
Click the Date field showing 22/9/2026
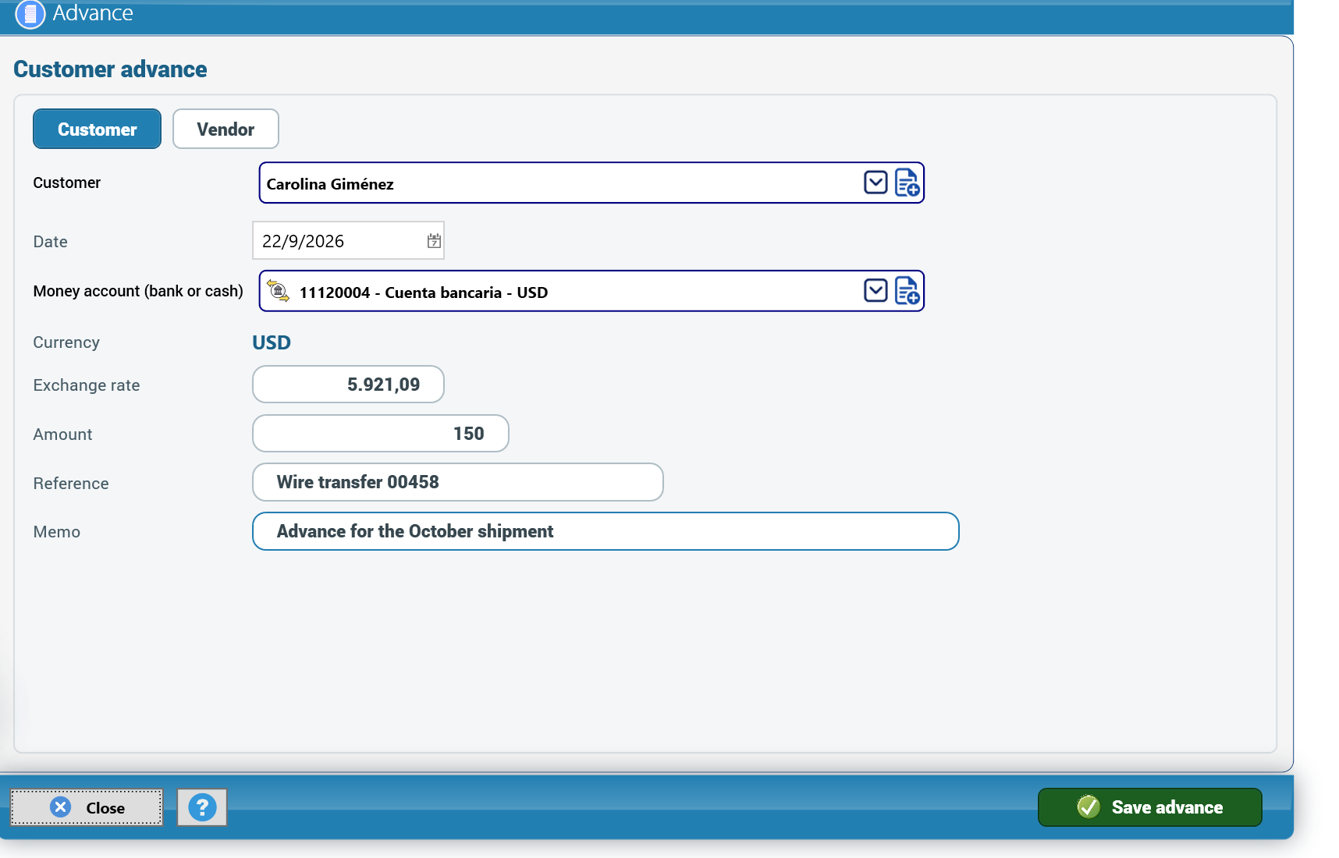[x=348, y=241]
